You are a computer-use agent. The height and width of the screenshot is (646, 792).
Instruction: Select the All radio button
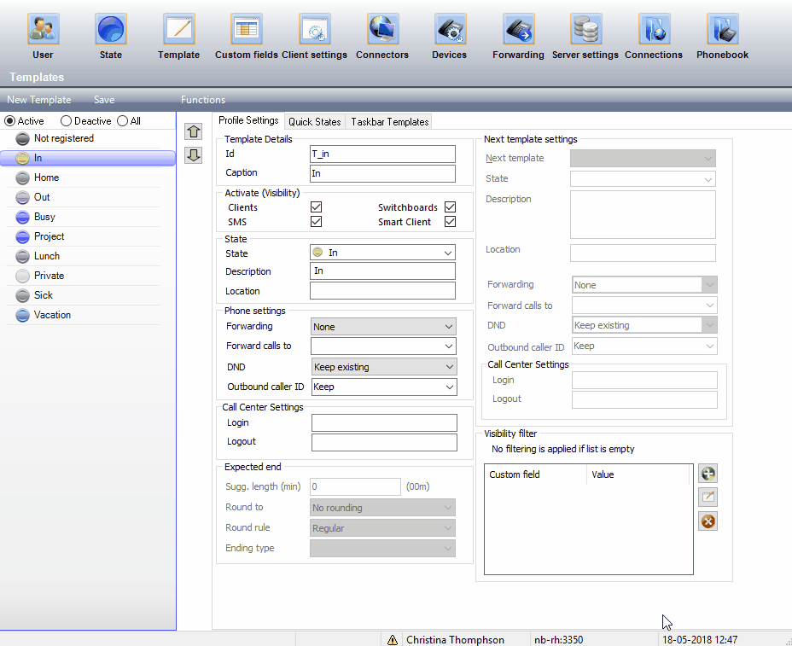click(122, 121)
